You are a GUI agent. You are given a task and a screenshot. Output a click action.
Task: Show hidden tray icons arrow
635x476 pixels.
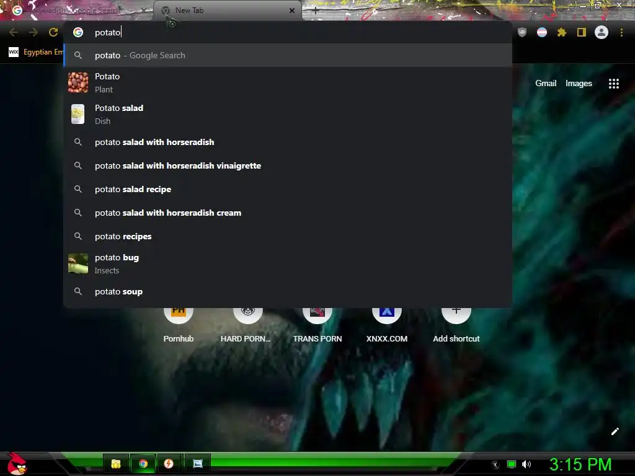pos(495,465)
